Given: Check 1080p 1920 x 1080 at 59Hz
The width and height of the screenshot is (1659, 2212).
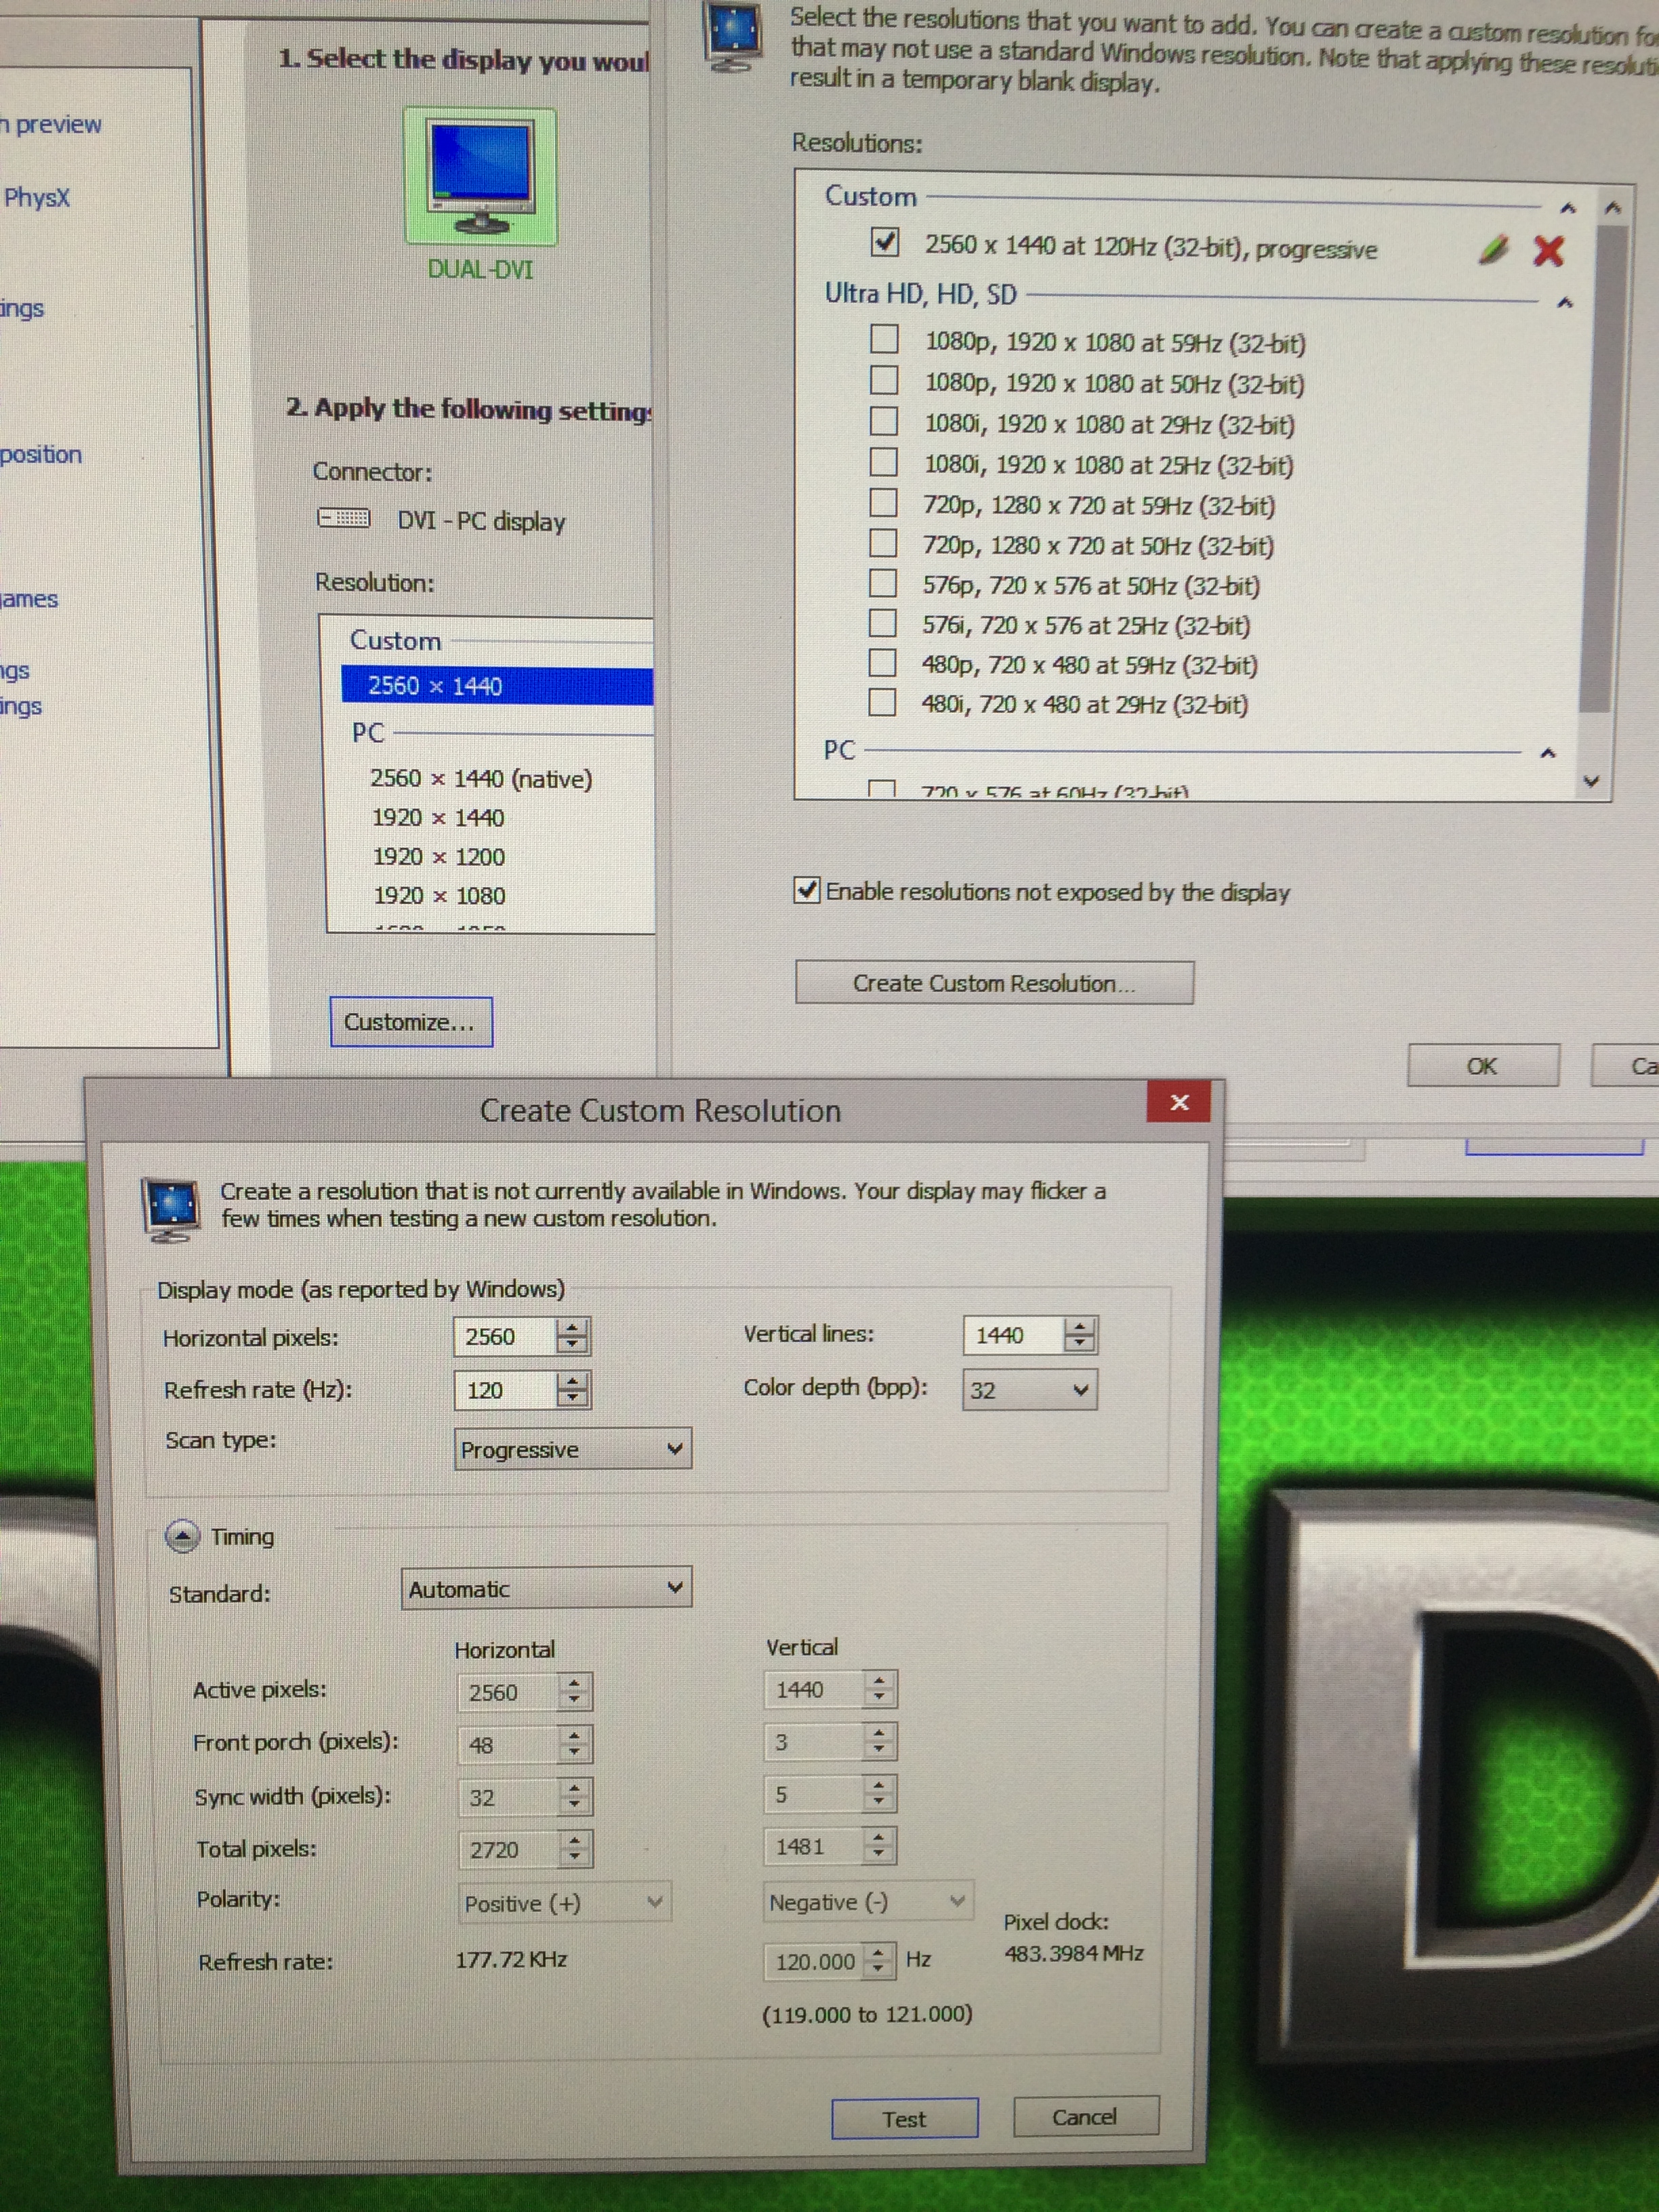Looking at the screenshot, I should click(883, 340).
